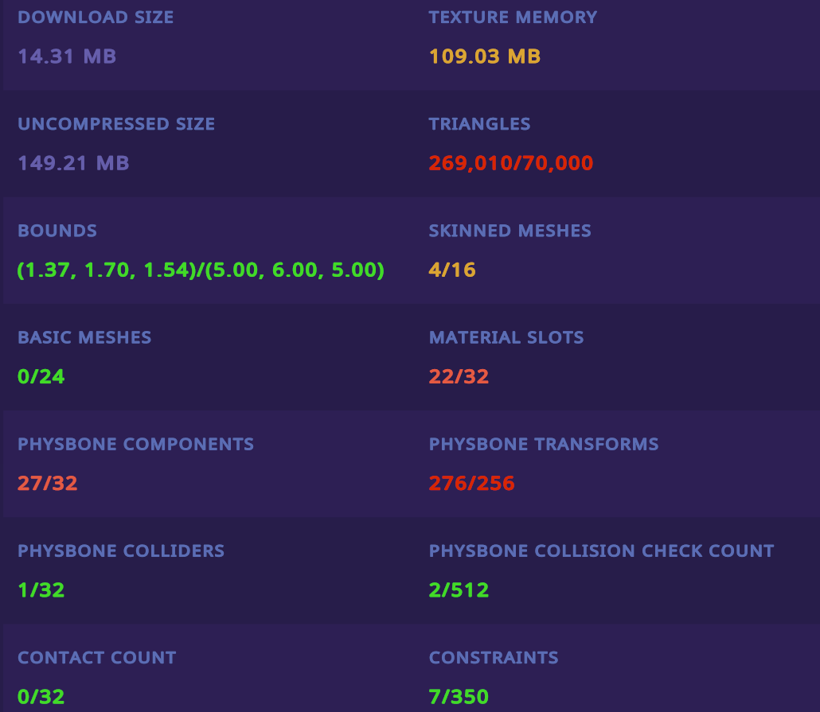The height and width of the screenshot is (712, 820).
Task: Select the 149.21 MB uncompressed value
Action: coord(73,163)
